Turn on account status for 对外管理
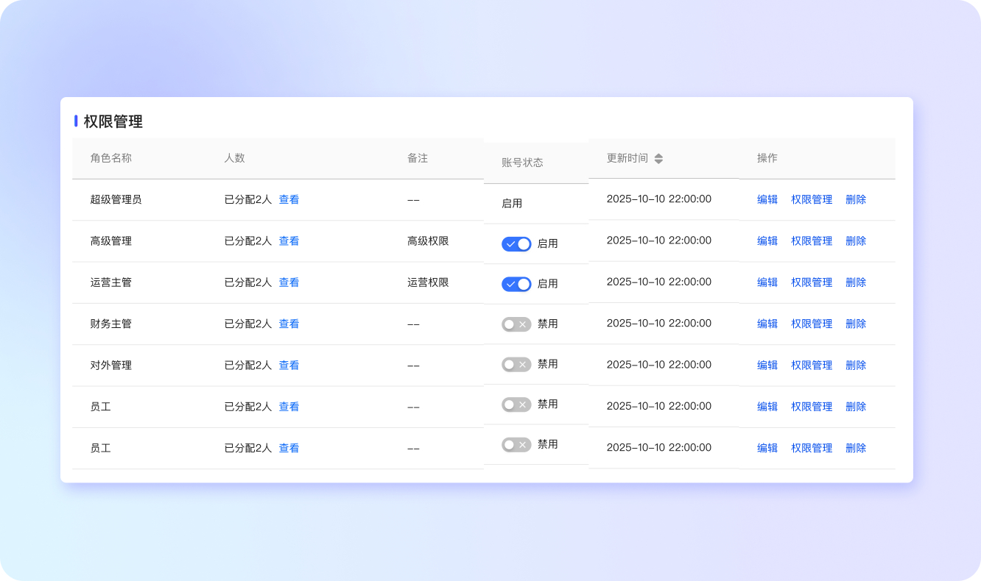Image resolution: width=981 pixels, height=581 pixels. (x=516, y=363)
